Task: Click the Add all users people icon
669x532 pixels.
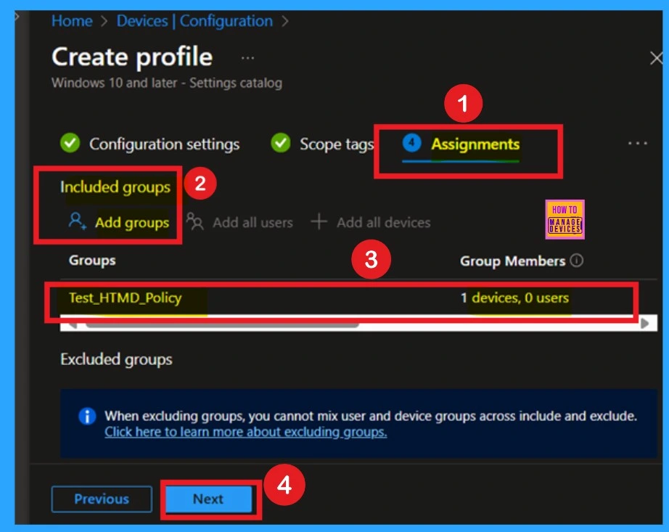Action: click(195, 221)
